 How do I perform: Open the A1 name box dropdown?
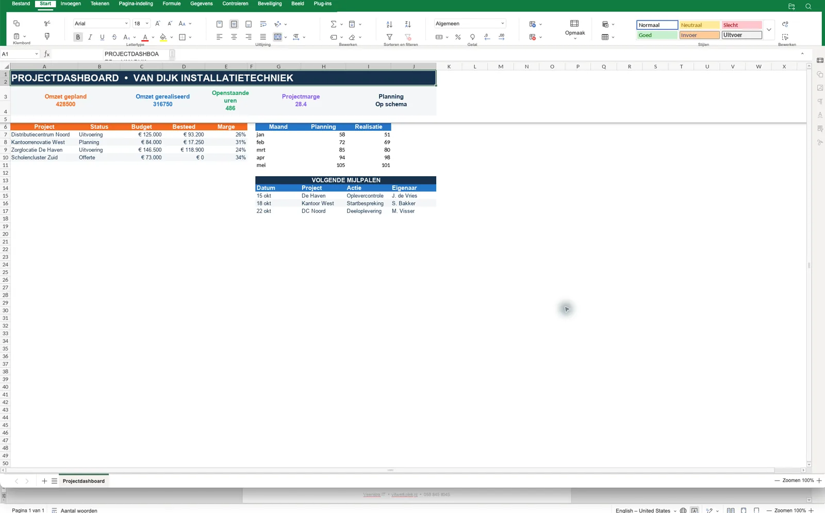click(37, 54)
